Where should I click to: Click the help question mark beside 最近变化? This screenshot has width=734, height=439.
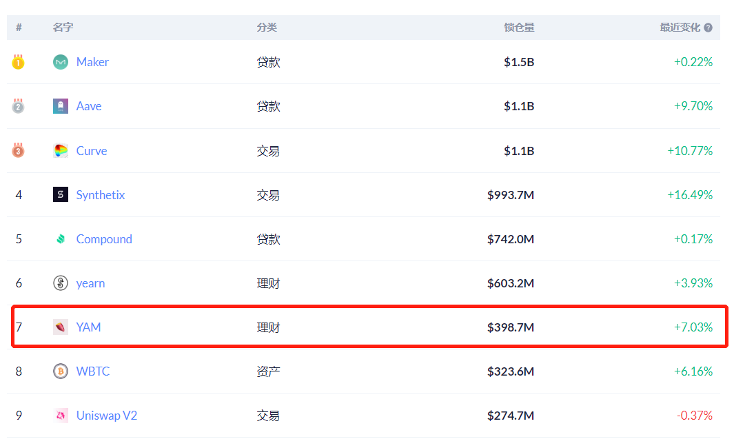[x=708, y=28]
